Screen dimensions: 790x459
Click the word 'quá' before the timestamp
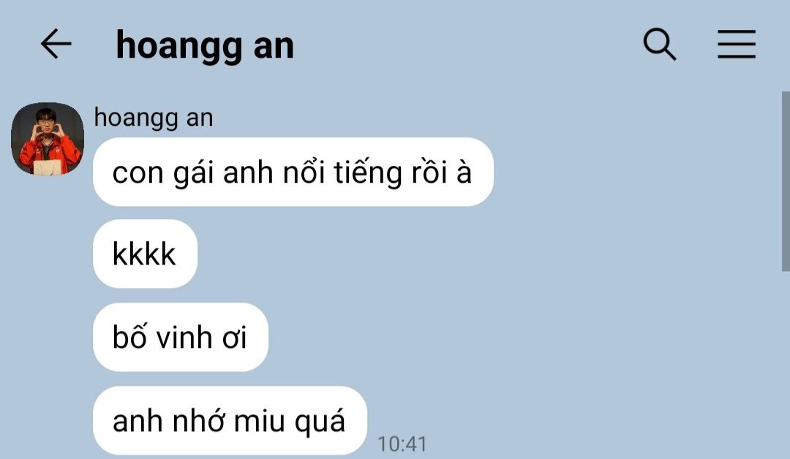[320, 422]
